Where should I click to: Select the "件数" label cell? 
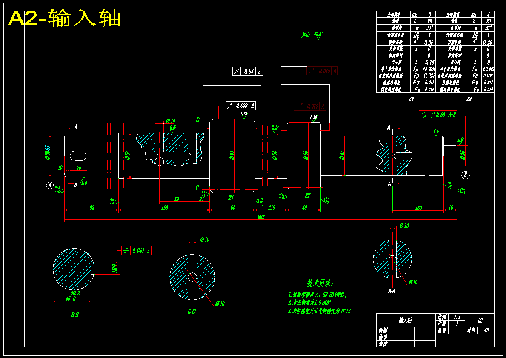point(442,324)
